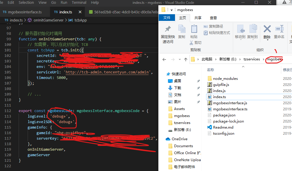Close the index.ts editor tab
This screenshot has width=292, height=171.
80,12
